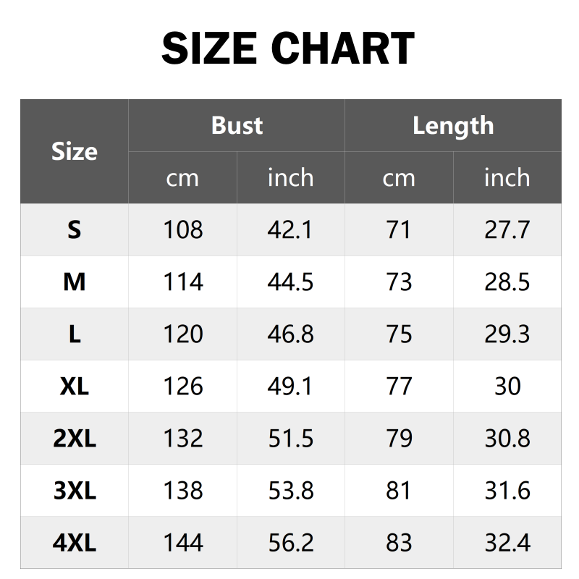The width and height of the screenshot is (579, 579).
Task: Select the Length header cell
Action: [x=453, y=125]
